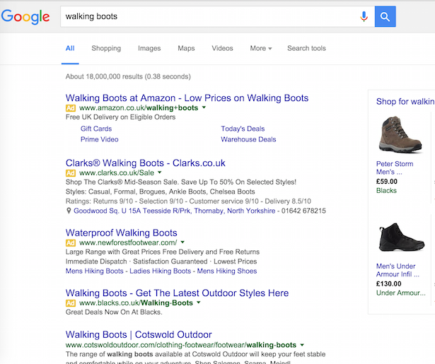Select the Maps tab
435x364 pixels.
click(186, 49)
